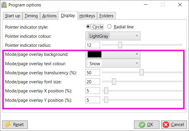Confirm settings with the OK button
Image resolution: width=189 pixels, height=131 pixels.
coord(147,125)
